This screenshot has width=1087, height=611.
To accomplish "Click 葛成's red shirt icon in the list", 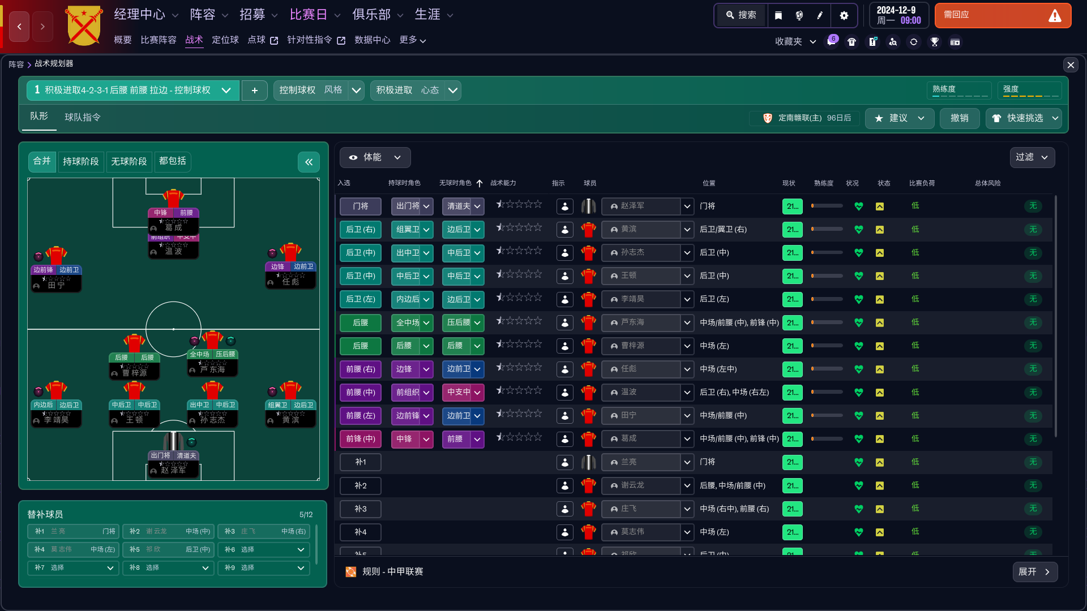I will pyautogui.click(x=588, y=439).
